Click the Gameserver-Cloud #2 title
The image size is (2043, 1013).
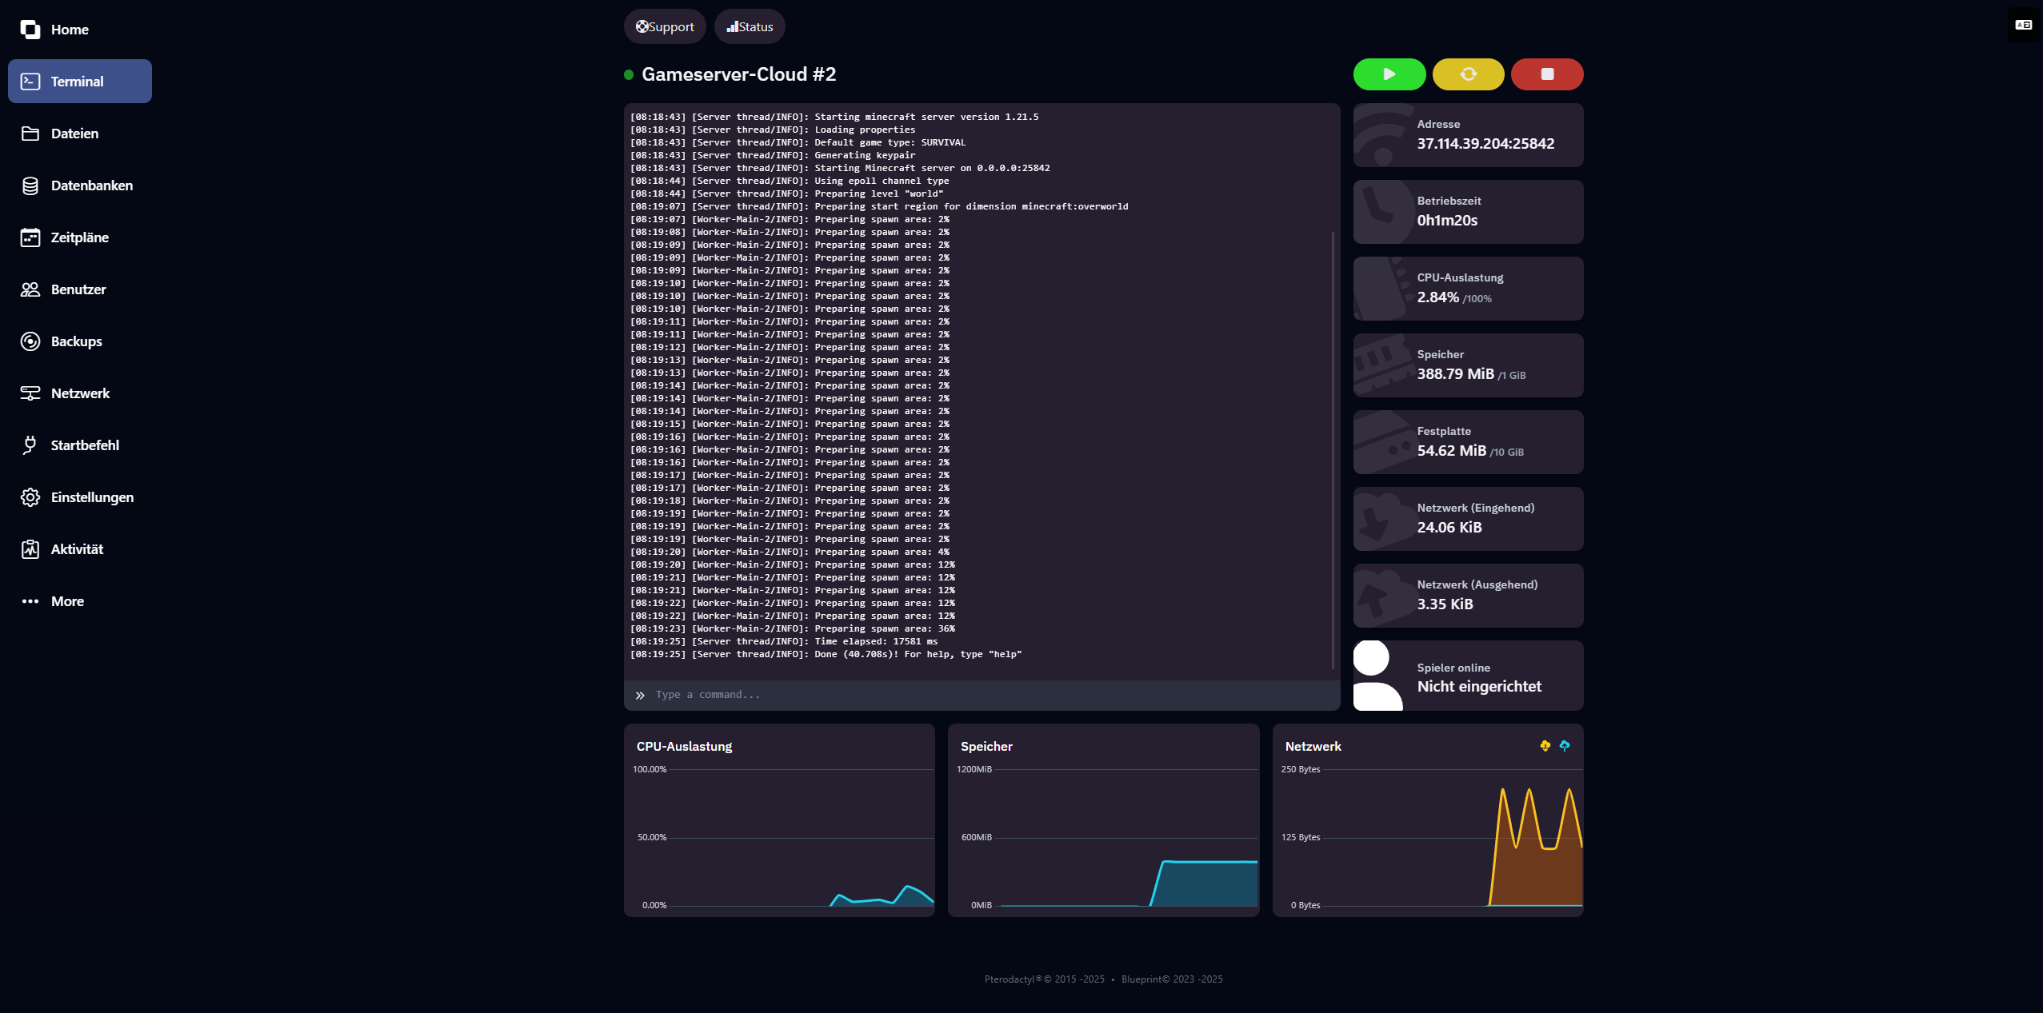738,74
